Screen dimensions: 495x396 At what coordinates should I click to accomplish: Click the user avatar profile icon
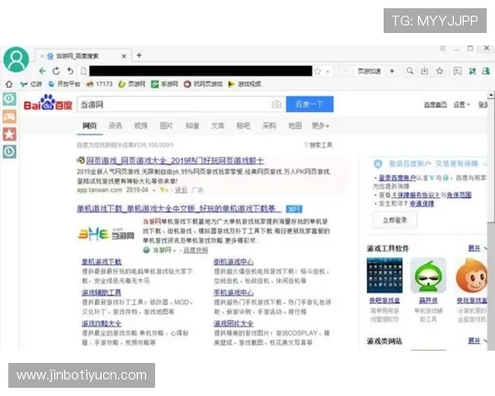[x=16, y=59]
